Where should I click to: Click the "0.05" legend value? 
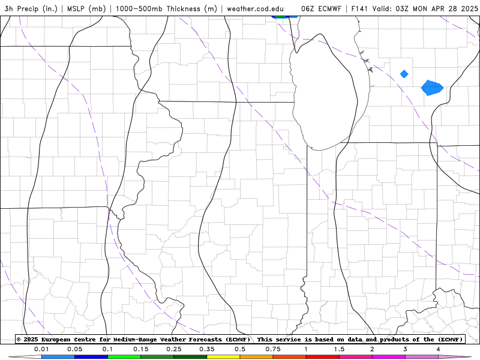tap(74, 349)
